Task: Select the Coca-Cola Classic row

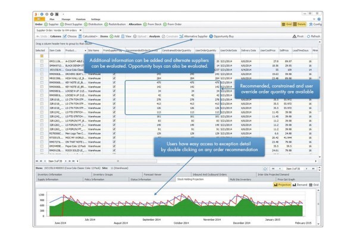Action: (177, 70)
